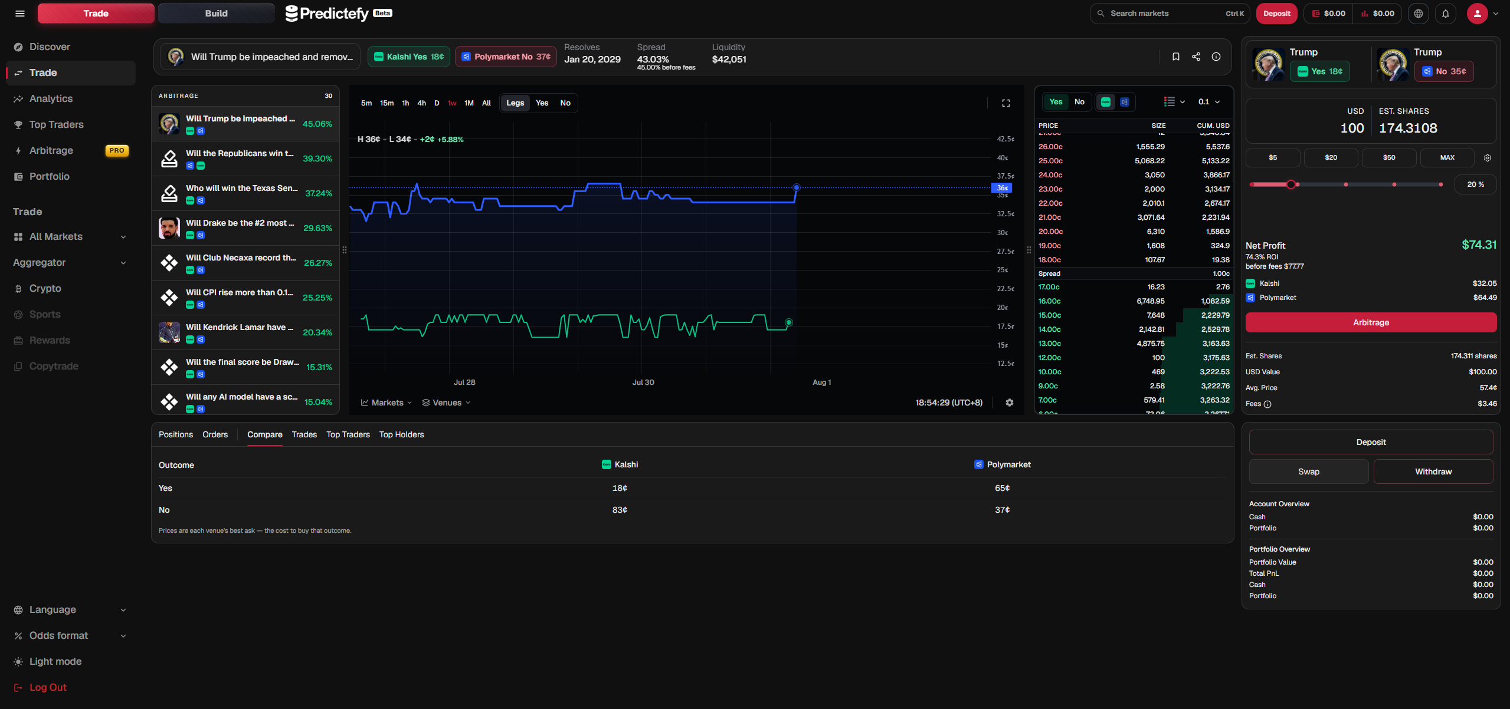Set amount with the $50 preset
Screen dimensions: 1510x709
tap(1389, 158)
